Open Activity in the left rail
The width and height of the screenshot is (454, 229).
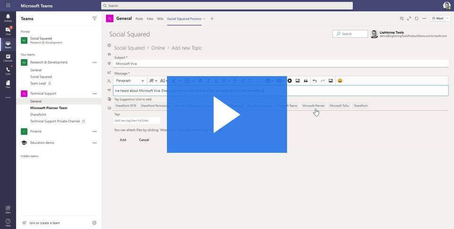tap(8, 18)
